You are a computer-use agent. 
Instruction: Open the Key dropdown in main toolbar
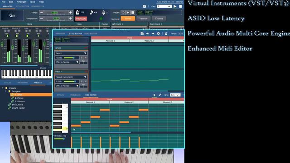tap(164, 6)
